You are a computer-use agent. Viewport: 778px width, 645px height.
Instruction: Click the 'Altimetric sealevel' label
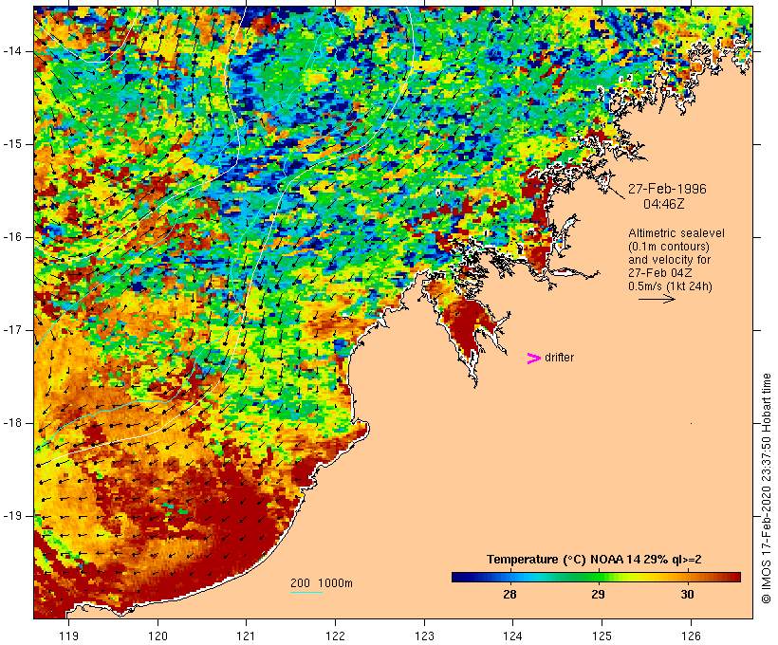click(676, 233)
